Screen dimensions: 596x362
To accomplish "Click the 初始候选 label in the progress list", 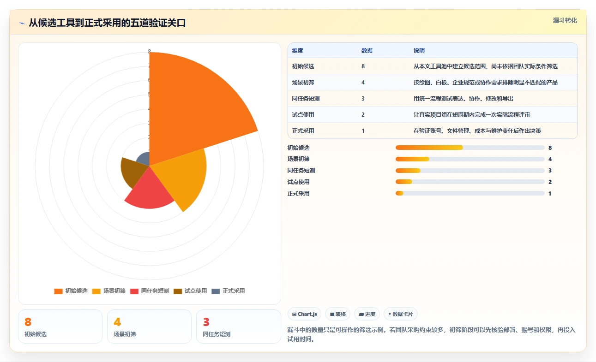I will (x=298, y=148).
